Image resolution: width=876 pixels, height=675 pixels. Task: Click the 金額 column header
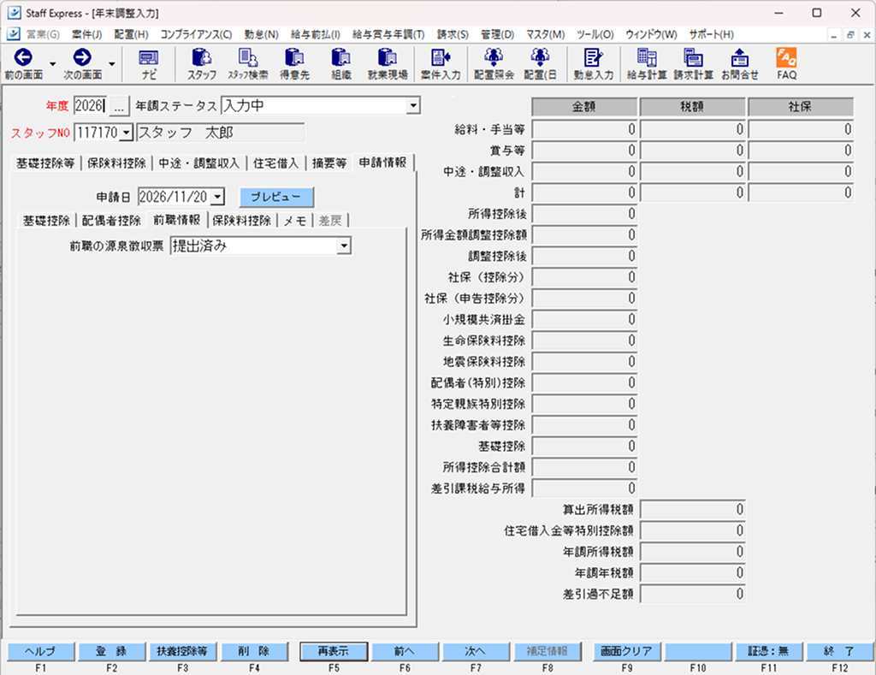[584, 107]
